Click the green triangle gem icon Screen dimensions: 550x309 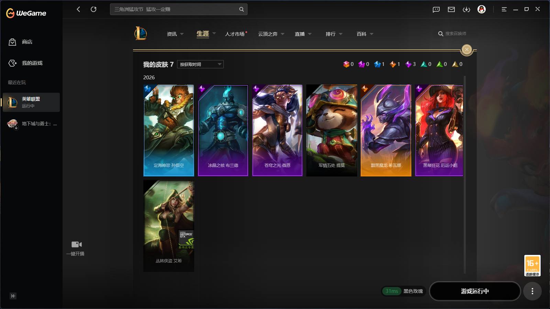click(x=439, y=64)
